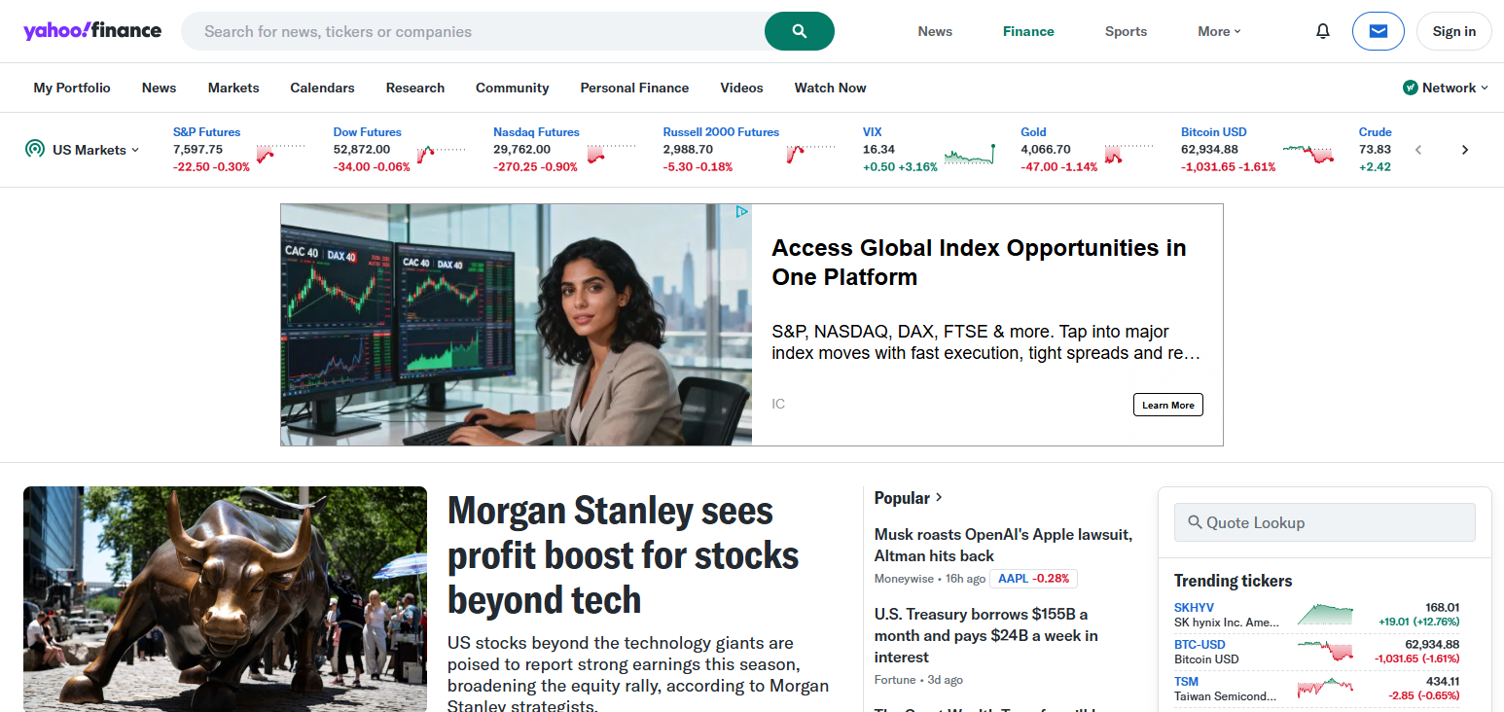
Task: Click the Trending tickers heading
Action: pos(1233,581)
